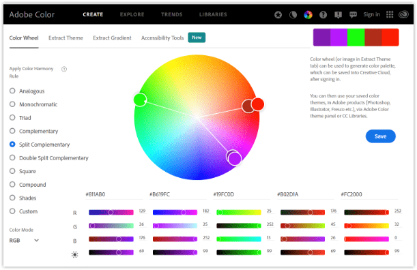Open the LIBRARIES menu

213,14
